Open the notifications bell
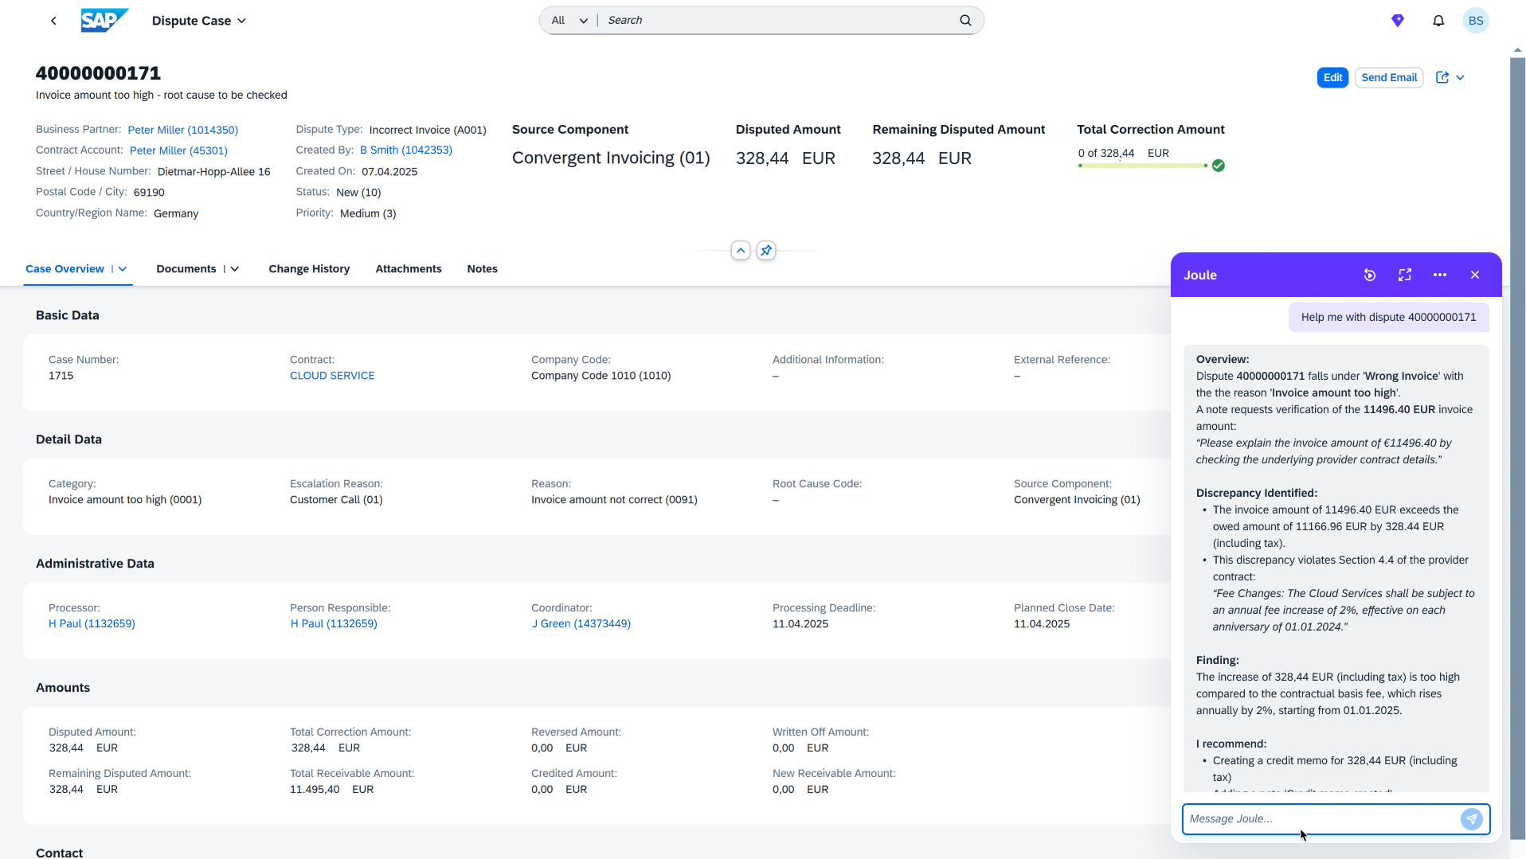This screenshot has width=1526, height=859. (1438, 21)
